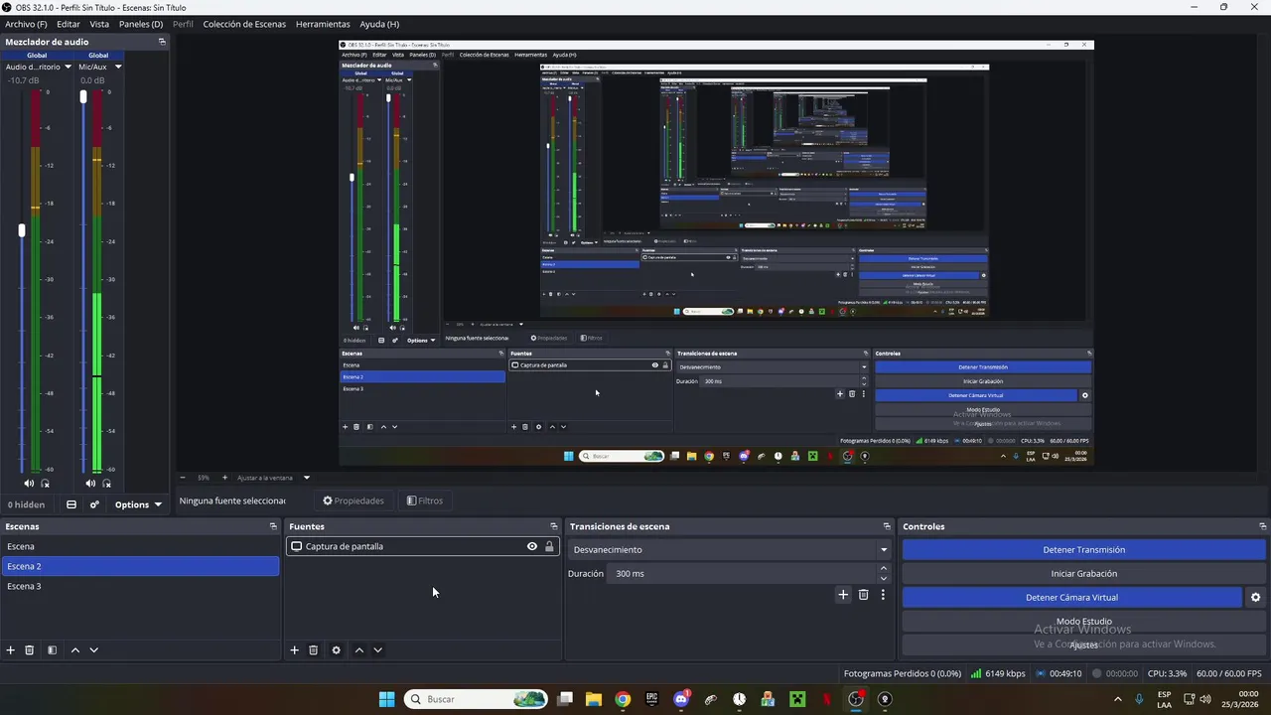Open the Paneles (D) menu
The height and width of the screenshot is (715, 1271).
(x=141, y=24)
